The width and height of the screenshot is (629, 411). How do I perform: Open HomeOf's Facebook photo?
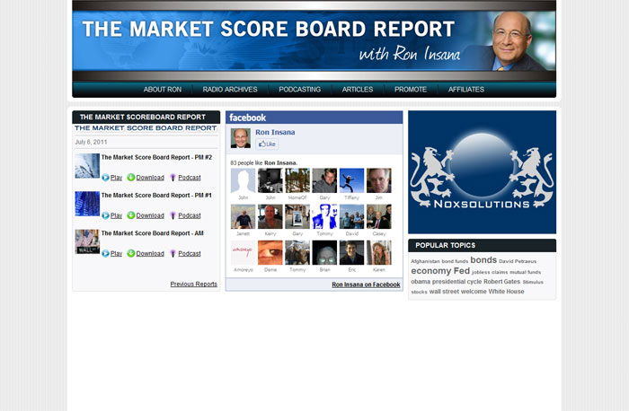297,180
